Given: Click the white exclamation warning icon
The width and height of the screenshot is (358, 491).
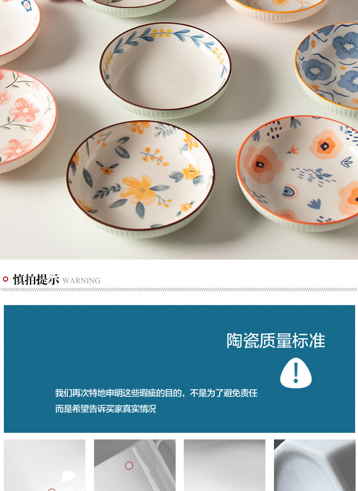Looking at the screenshot, I should click(x=296, y=373).
